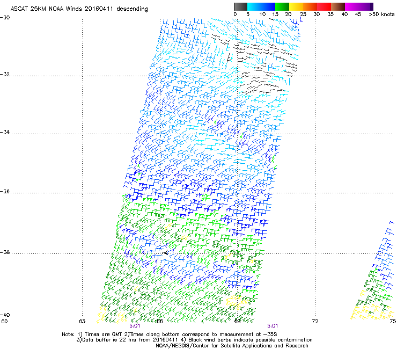Click the magenta 40-45 knots color segment
Viewport: 397px width, 349px height.
[x=352, y=6]
